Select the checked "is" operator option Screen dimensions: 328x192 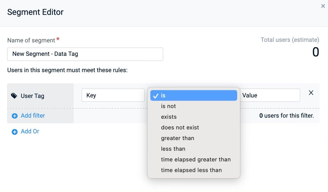pyautogui.click(x=194, y=95)
